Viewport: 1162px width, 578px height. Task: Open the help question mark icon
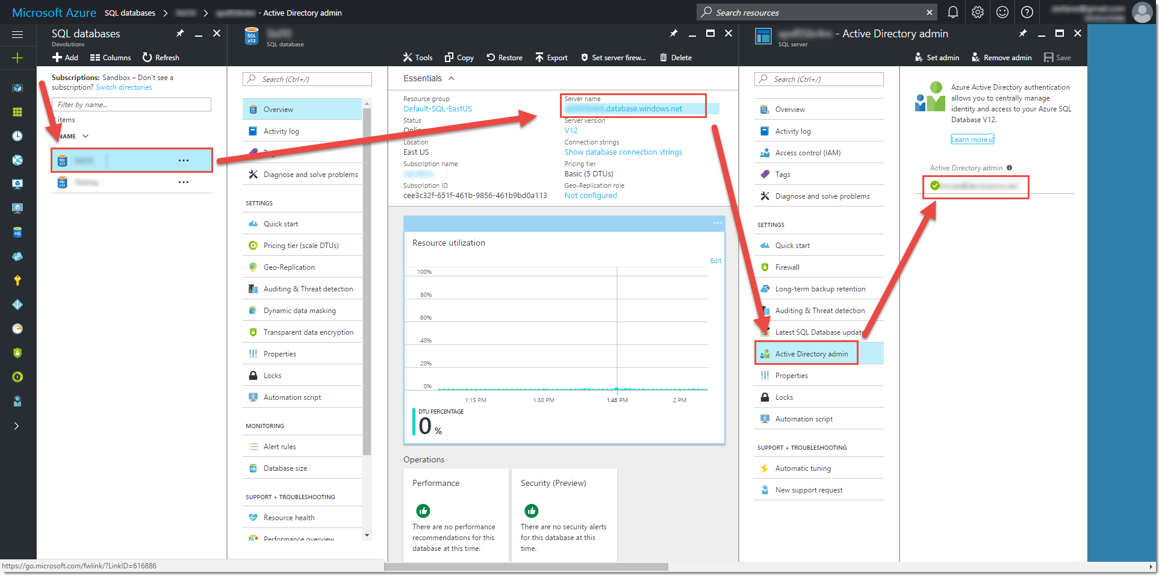1027,12
